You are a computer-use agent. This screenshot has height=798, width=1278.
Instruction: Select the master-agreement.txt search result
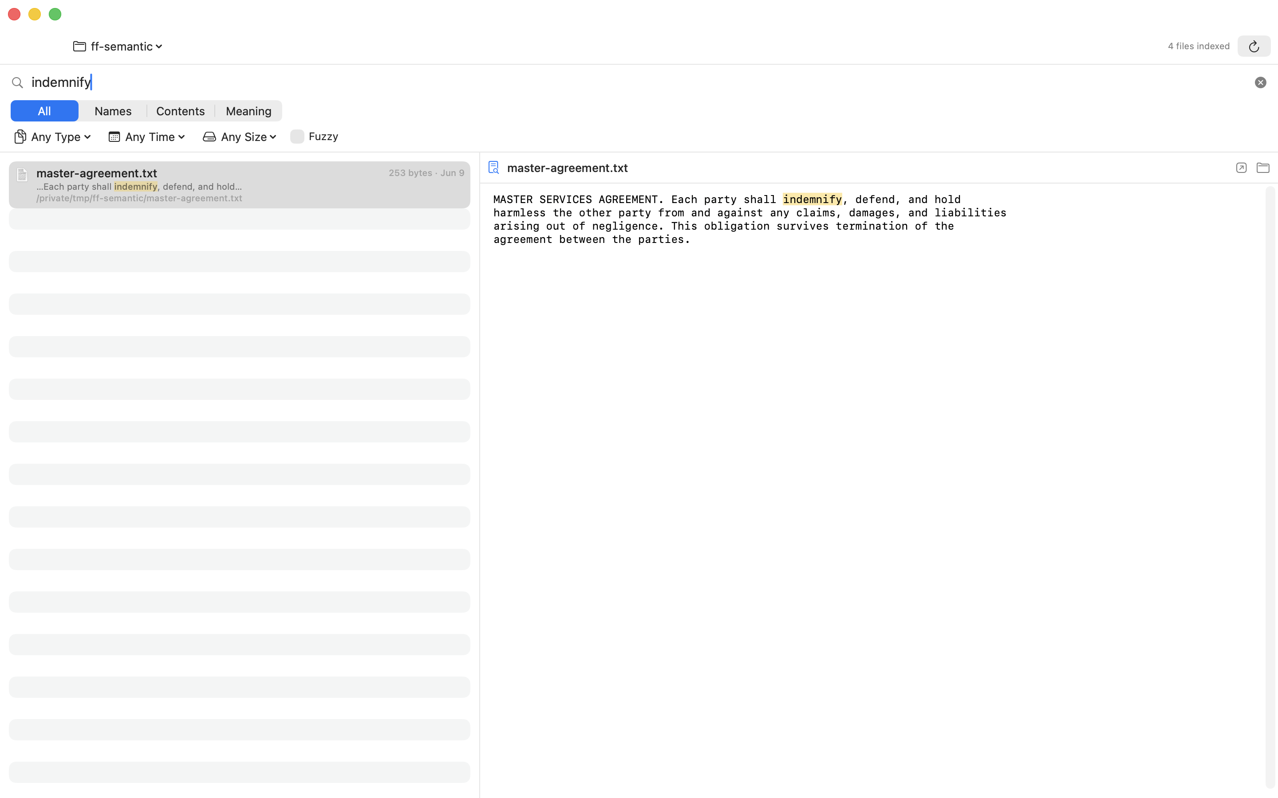tap(239, 185)
